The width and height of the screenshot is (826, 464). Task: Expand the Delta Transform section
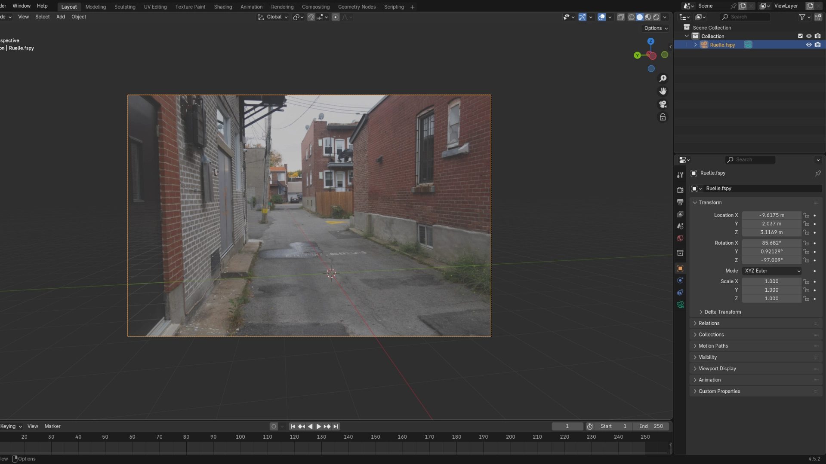(x=723, y=311)
